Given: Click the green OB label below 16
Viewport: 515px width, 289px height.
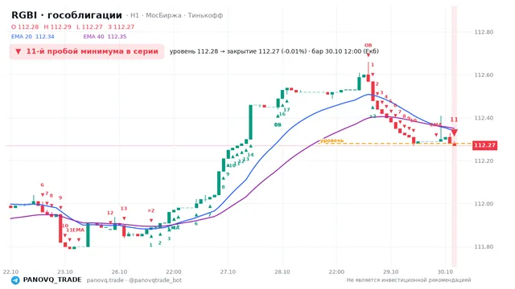Looking at the screenshot, I should click(278, 125).
